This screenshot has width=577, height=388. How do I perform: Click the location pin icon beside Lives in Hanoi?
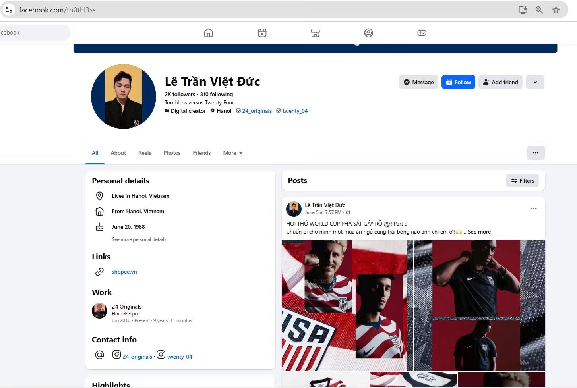point(100,196)
